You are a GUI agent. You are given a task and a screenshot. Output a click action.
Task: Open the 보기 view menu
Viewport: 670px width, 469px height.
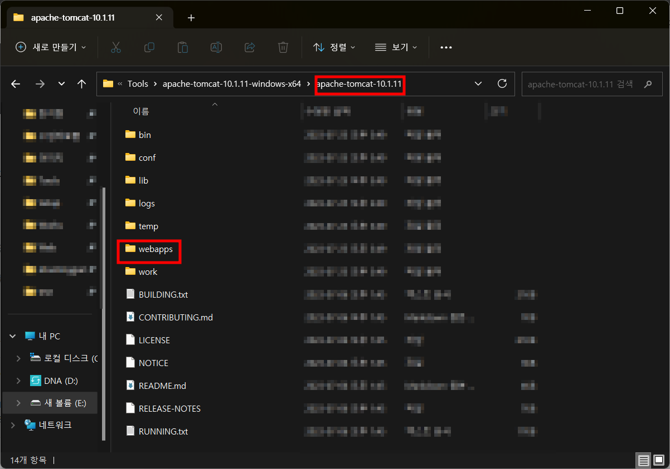pyautogui.click(x=396, y=47)
